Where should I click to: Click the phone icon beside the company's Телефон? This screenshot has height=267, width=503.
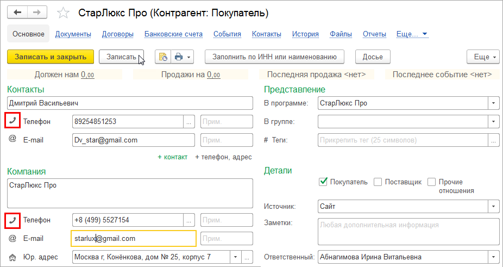[12, 220]
